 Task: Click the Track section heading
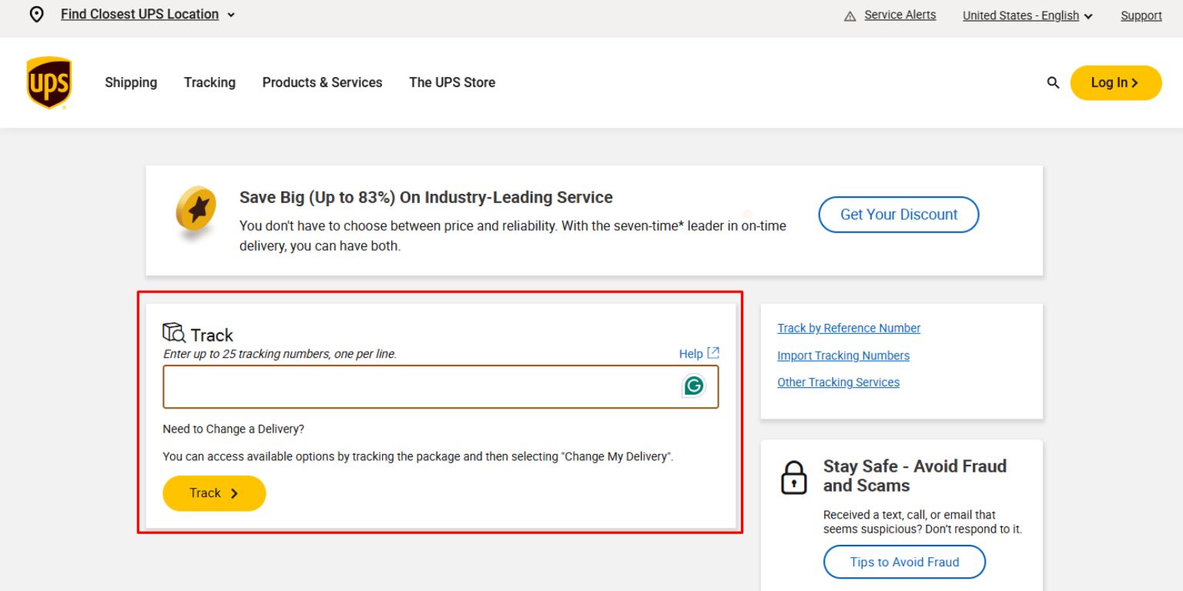point(212,335)
